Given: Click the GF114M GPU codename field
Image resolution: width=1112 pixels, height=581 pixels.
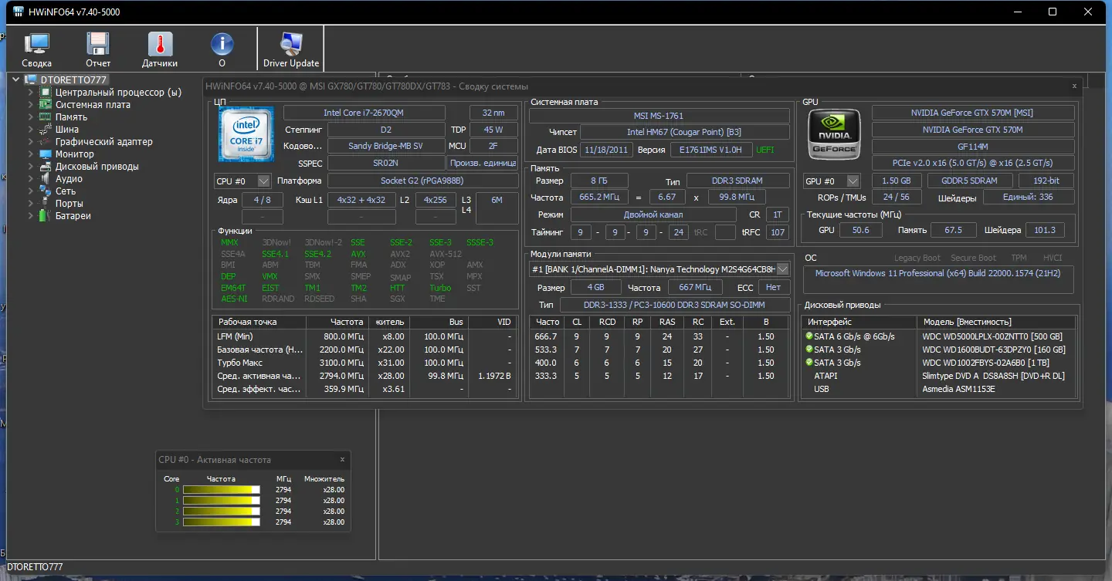Looking at the screenshot, I should 972,147.
